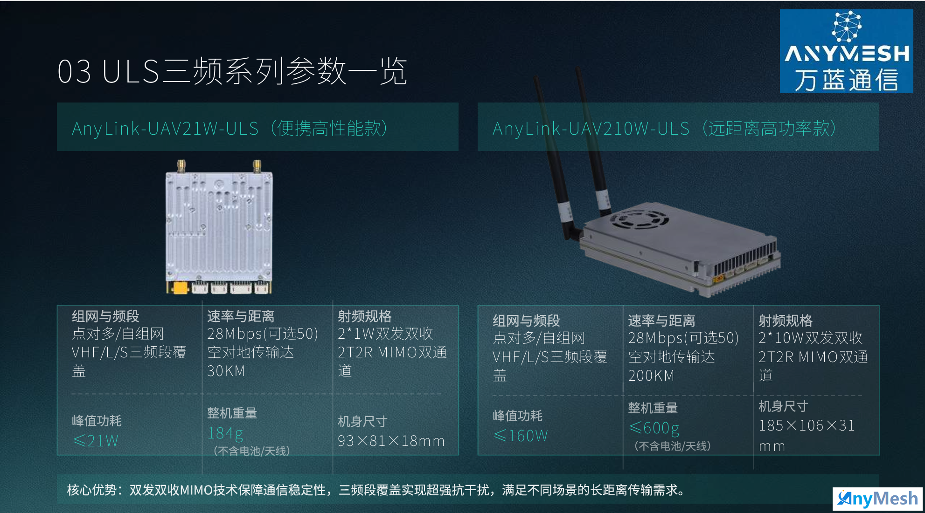Select the UAV210W-ULS radio image with antennas
The height and width of the screenshot is (513, 925).
(x=657, y=183)
